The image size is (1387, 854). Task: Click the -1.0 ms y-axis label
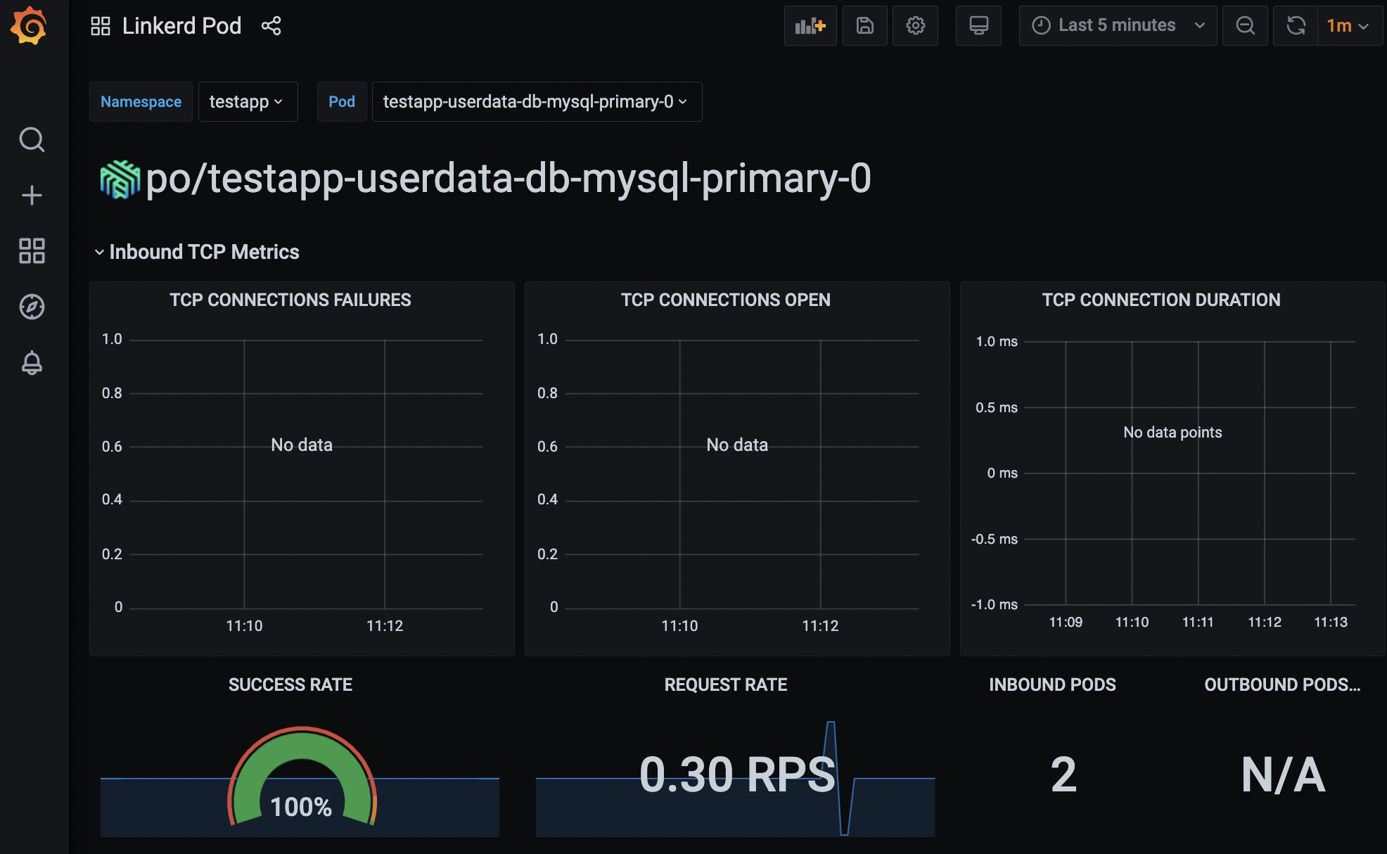click(x=995, y=604)
